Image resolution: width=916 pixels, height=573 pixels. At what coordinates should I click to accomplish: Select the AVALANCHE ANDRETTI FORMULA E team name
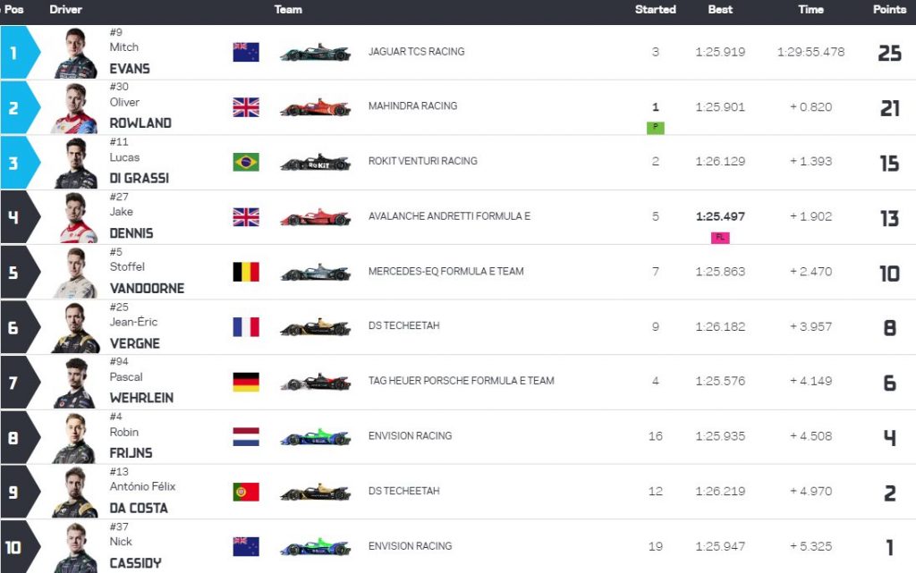pyautogui.click(x=449, y=216)
